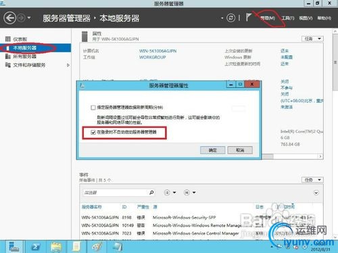This screenshot has height=253, width=338.
Task: Expand the 文件和存储服务 arrow
Action: (x=68, y=65)
